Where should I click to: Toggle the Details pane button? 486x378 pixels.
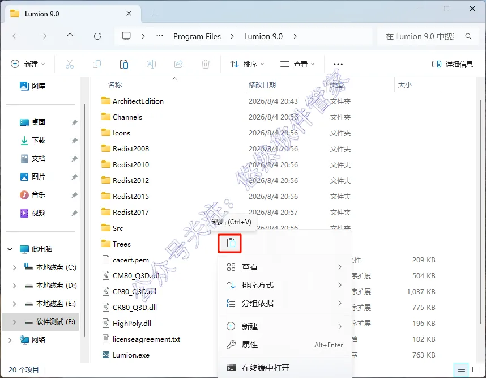tap(453, 64)
